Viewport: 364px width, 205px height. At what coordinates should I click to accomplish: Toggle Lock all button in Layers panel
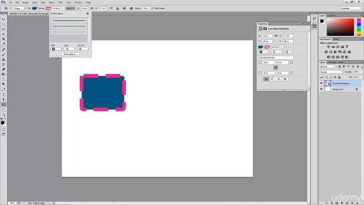(339, 77)
